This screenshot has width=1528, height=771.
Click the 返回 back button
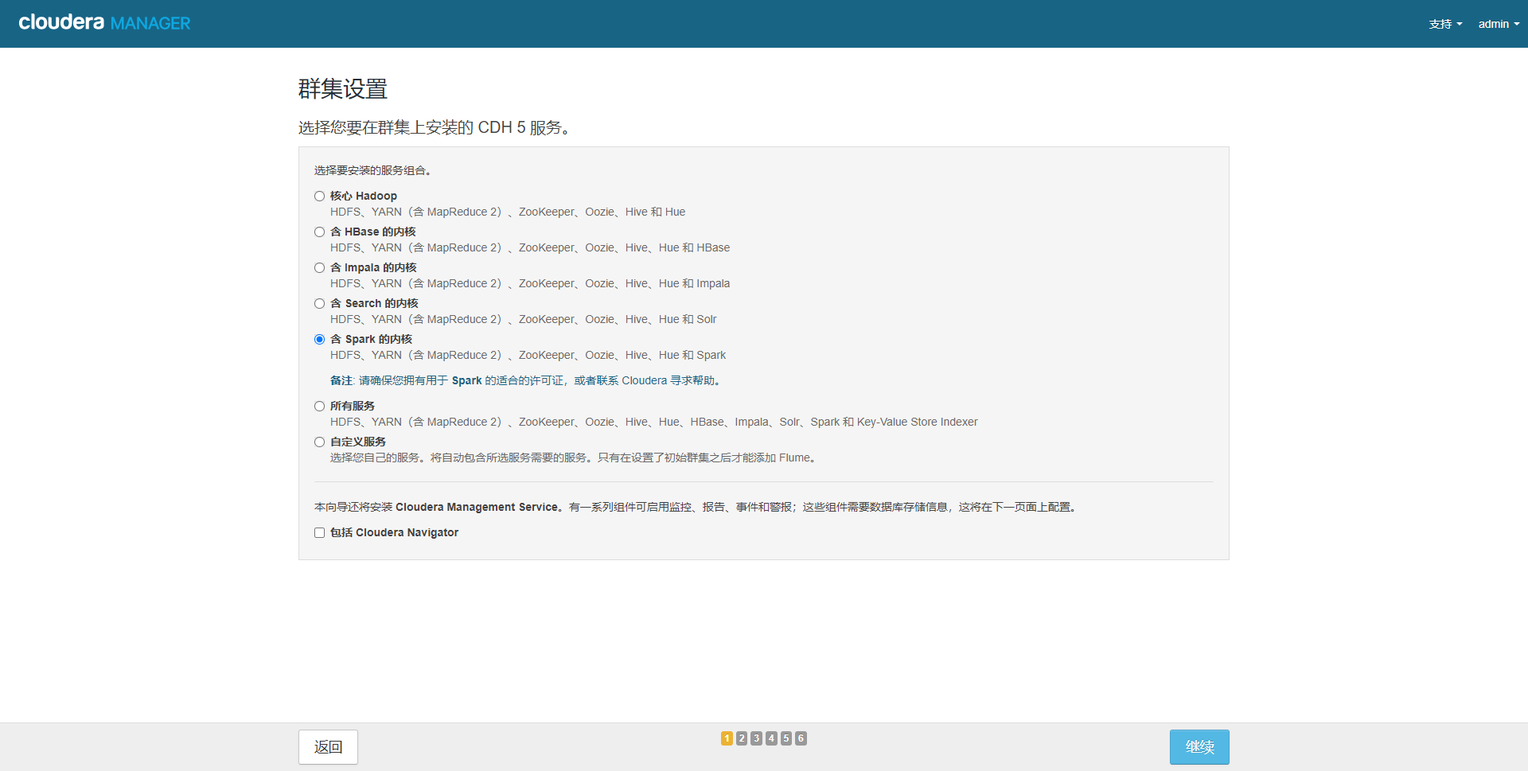(x=328, y=747)
